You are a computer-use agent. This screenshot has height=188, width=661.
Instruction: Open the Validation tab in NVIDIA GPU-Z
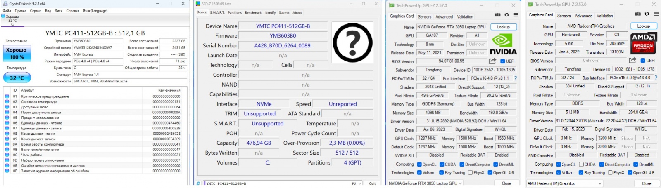click(465, 17)
